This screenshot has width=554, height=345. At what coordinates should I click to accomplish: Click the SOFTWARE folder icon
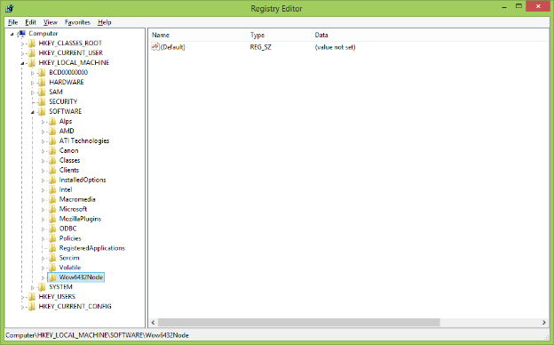(42, 111)
